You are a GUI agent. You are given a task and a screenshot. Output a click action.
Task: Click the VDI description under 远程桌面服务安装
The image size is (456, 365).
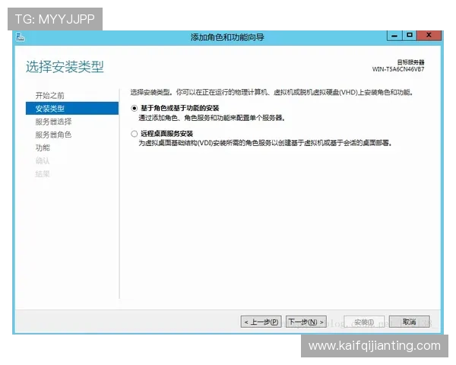pyautogui.click(x=265, y=143)
